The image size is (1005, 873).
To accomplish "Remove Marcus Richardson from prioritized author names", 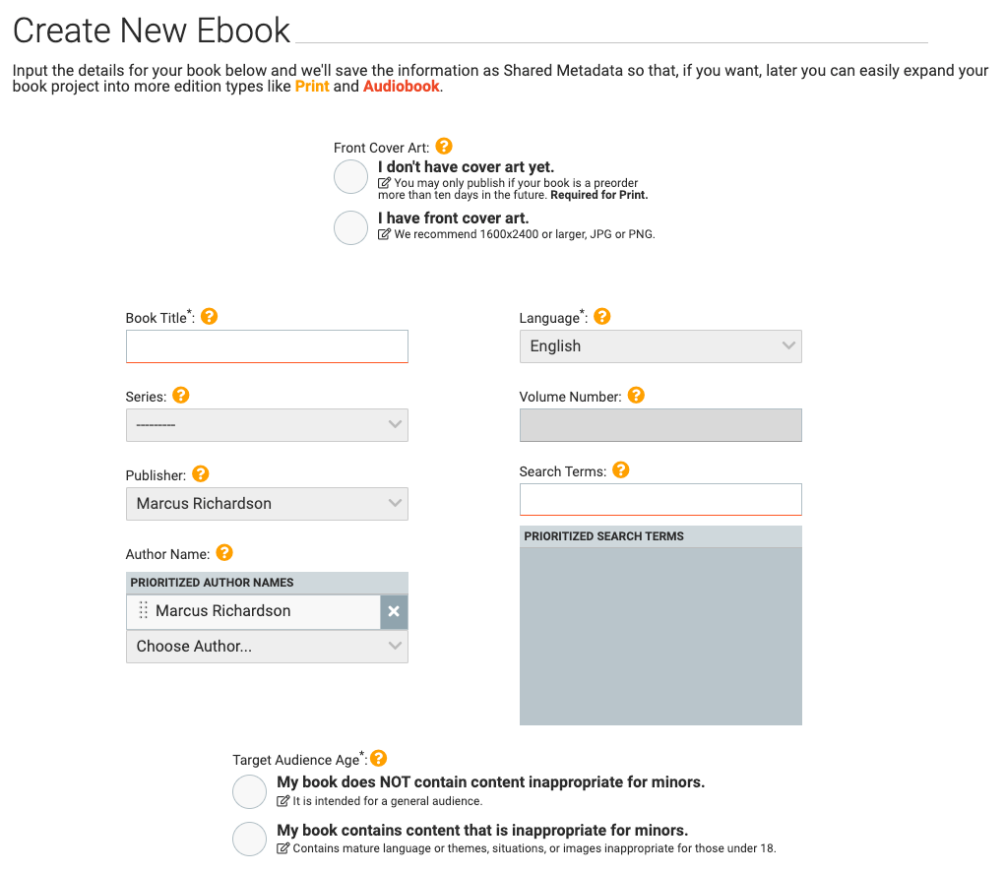I will [394, 611].
